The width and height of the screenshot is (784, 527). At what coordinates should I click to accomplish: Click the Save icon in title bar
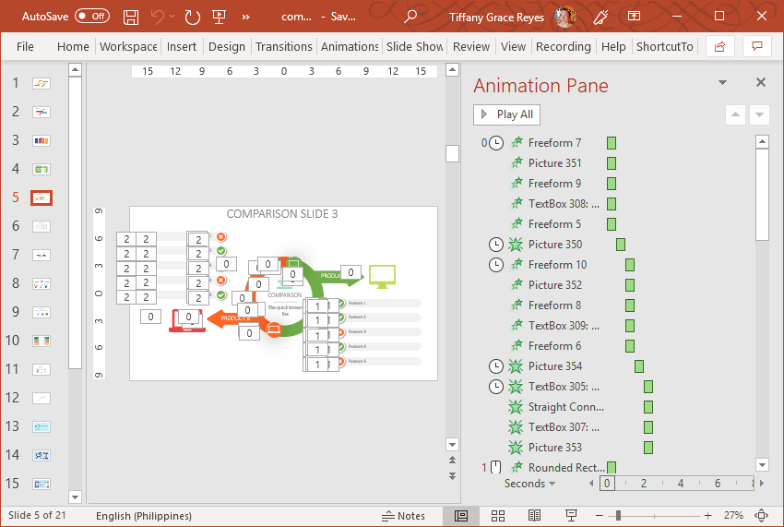(x=131, y=17)
